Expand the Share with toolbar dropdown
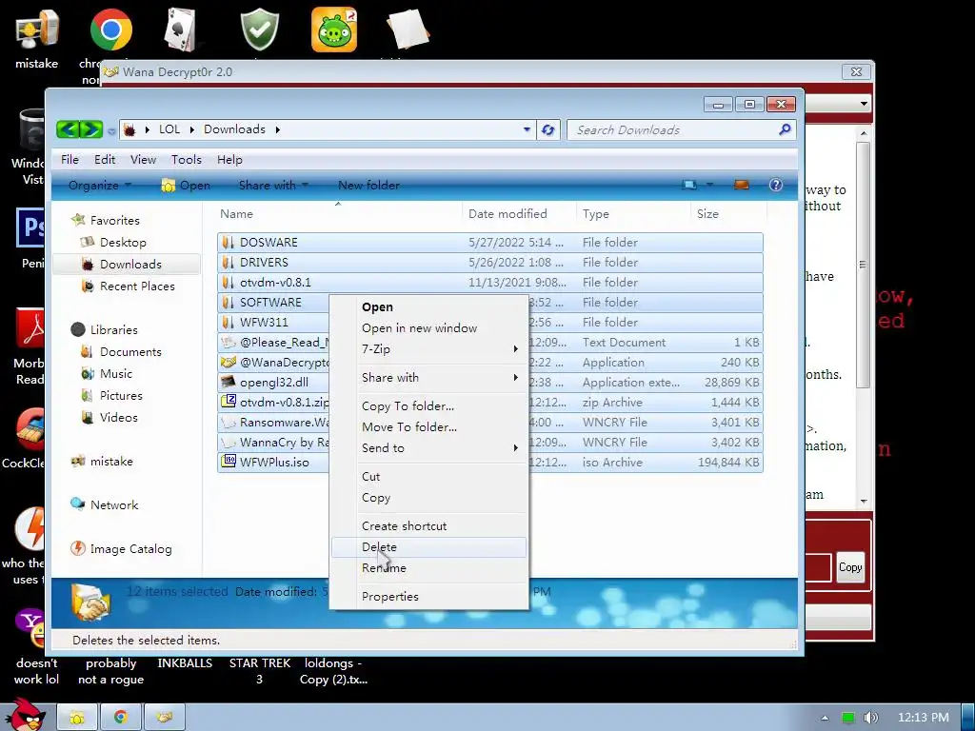Viewport: 975px width, 731px height. [x=273, y=185]
